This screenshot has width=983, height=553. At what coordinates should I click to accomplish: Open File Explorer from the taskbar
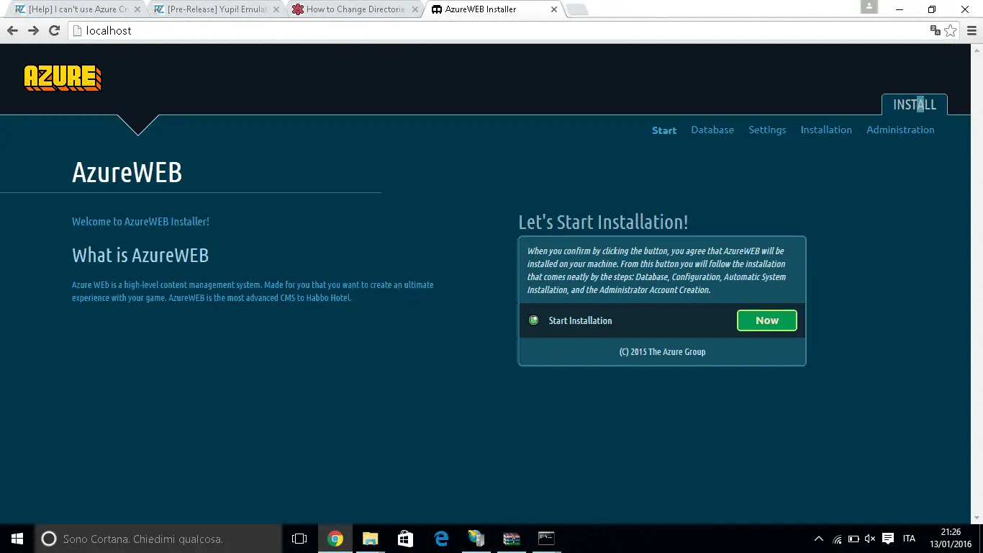[370, 539]
